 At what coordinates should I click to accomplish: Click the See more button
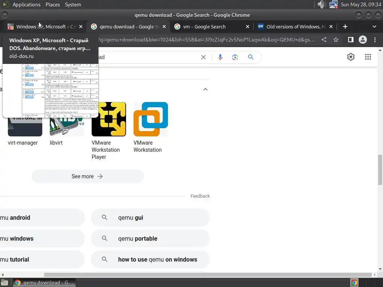click(x=88, y=176)
